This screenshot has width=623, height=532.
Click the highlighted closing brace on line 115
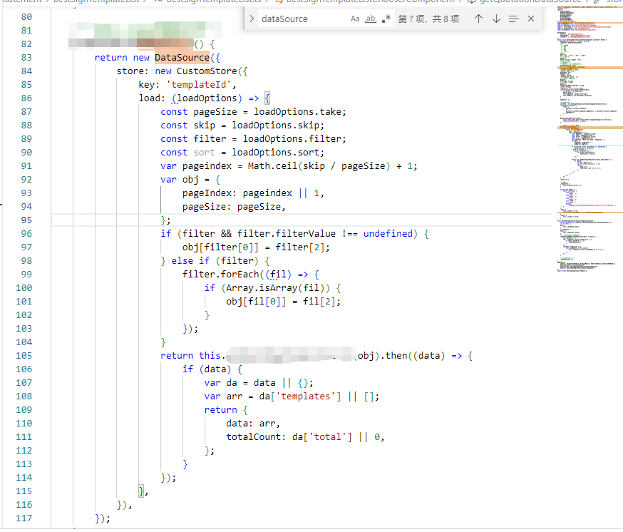coord(141,491)
